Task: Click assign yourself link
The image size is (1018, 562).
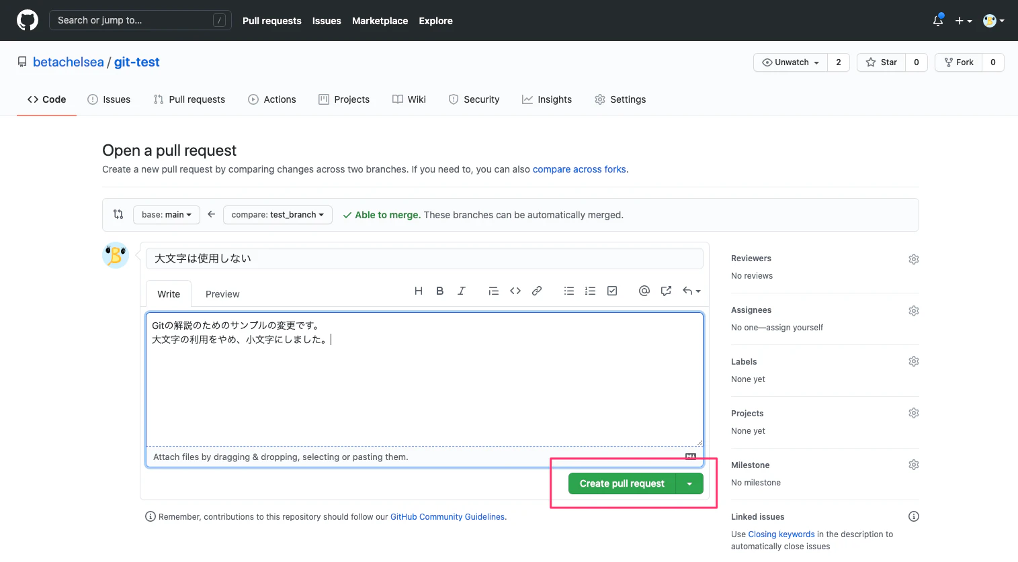Action: [x=794, y=328]
